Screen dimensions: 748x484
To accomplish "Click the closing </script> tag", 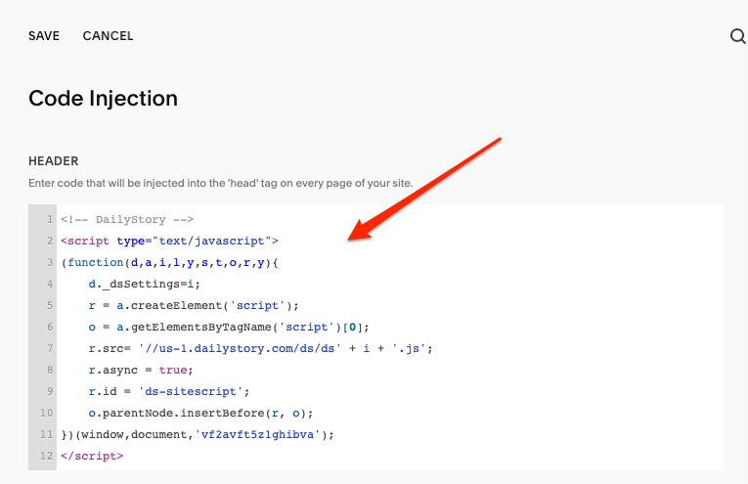I will 92,456.
